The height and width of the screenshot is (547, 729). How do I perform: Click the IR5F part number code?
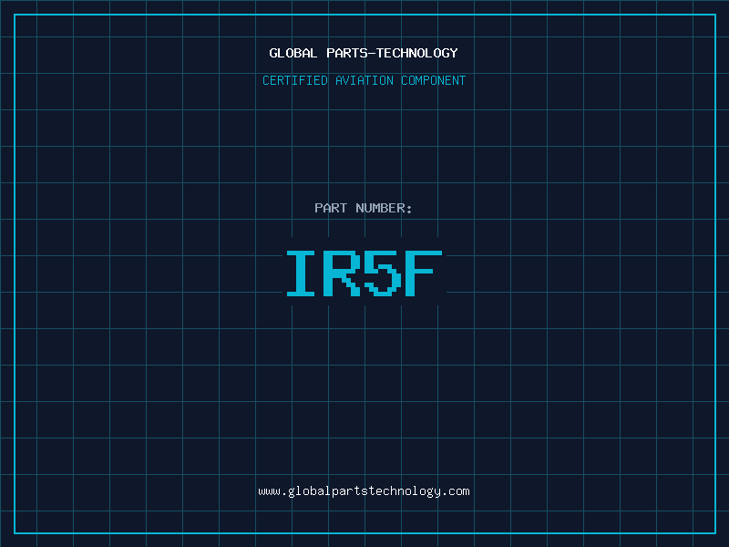364,273
